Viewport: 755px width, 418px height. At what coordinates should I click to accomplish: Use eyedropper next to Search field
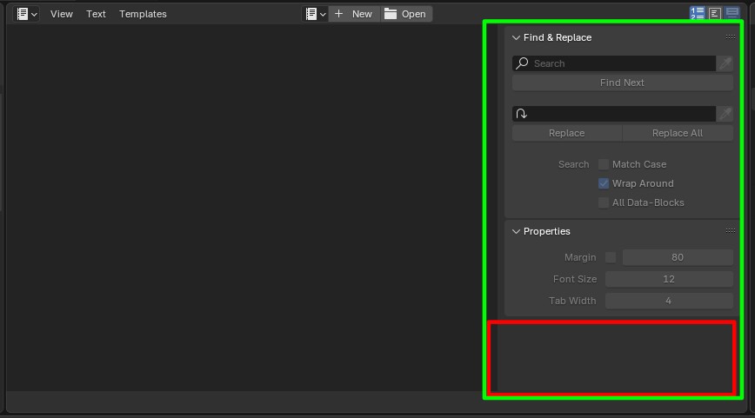[725, 63]
